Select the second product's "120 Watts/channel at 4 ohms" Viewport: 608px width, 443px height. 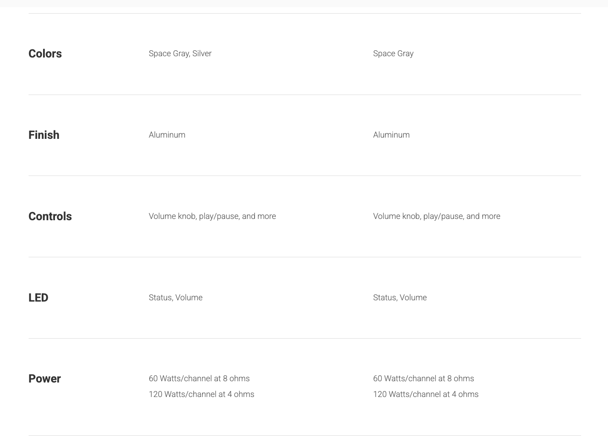point(426,394)
